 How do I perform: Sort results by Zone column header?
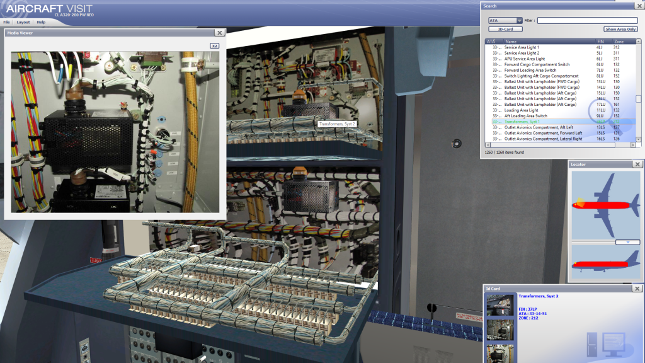pyautogui.click(x=623, y=42)
